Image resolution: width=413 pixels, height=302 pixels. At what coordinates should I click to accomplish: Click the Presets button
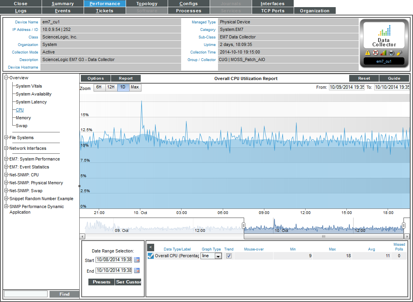point(101,282)
